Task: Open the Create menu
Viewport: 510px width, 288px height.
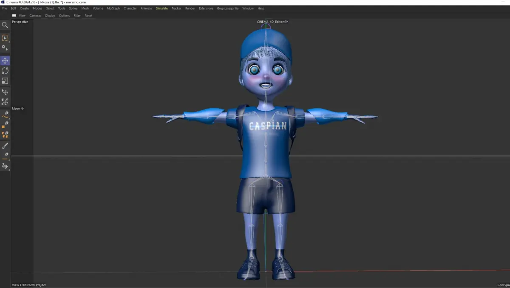Action: [x=25, y=8]
